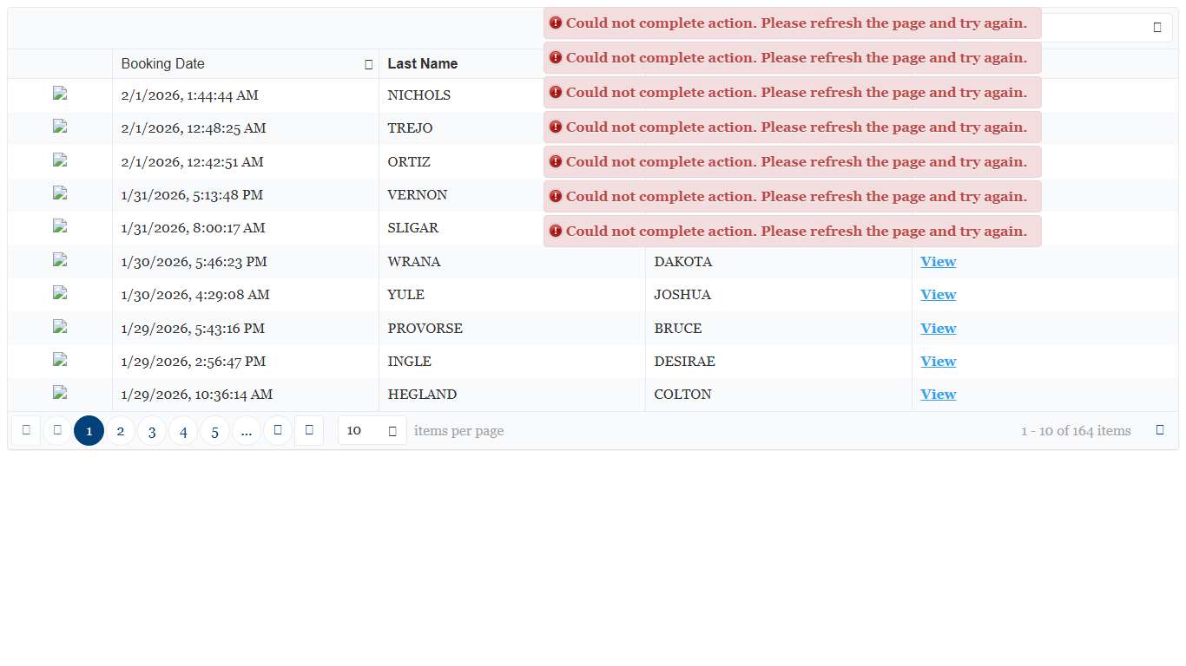Open the Booking Date column menu icon
1186x666 pixels.
pos(369,64)
